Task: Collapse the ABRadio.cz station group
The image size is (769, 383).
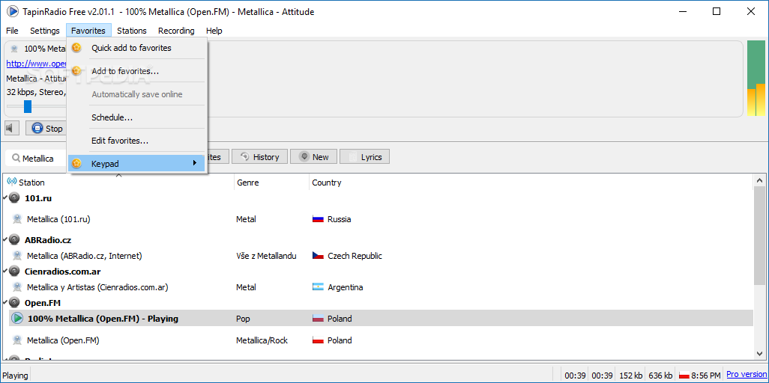Action: pyautogui.click(x=4, y=240)
